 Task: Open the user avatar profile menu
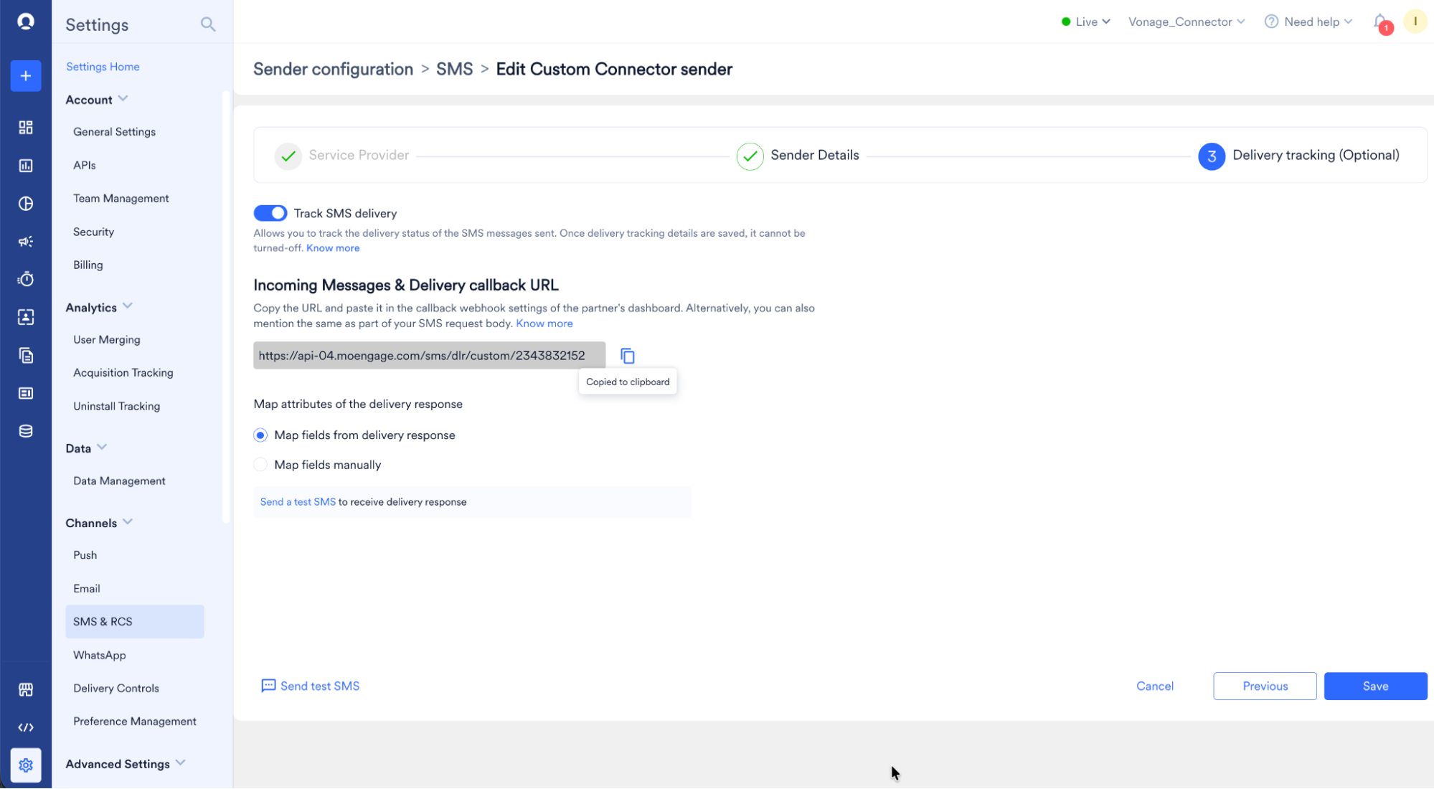(1415, 22)
